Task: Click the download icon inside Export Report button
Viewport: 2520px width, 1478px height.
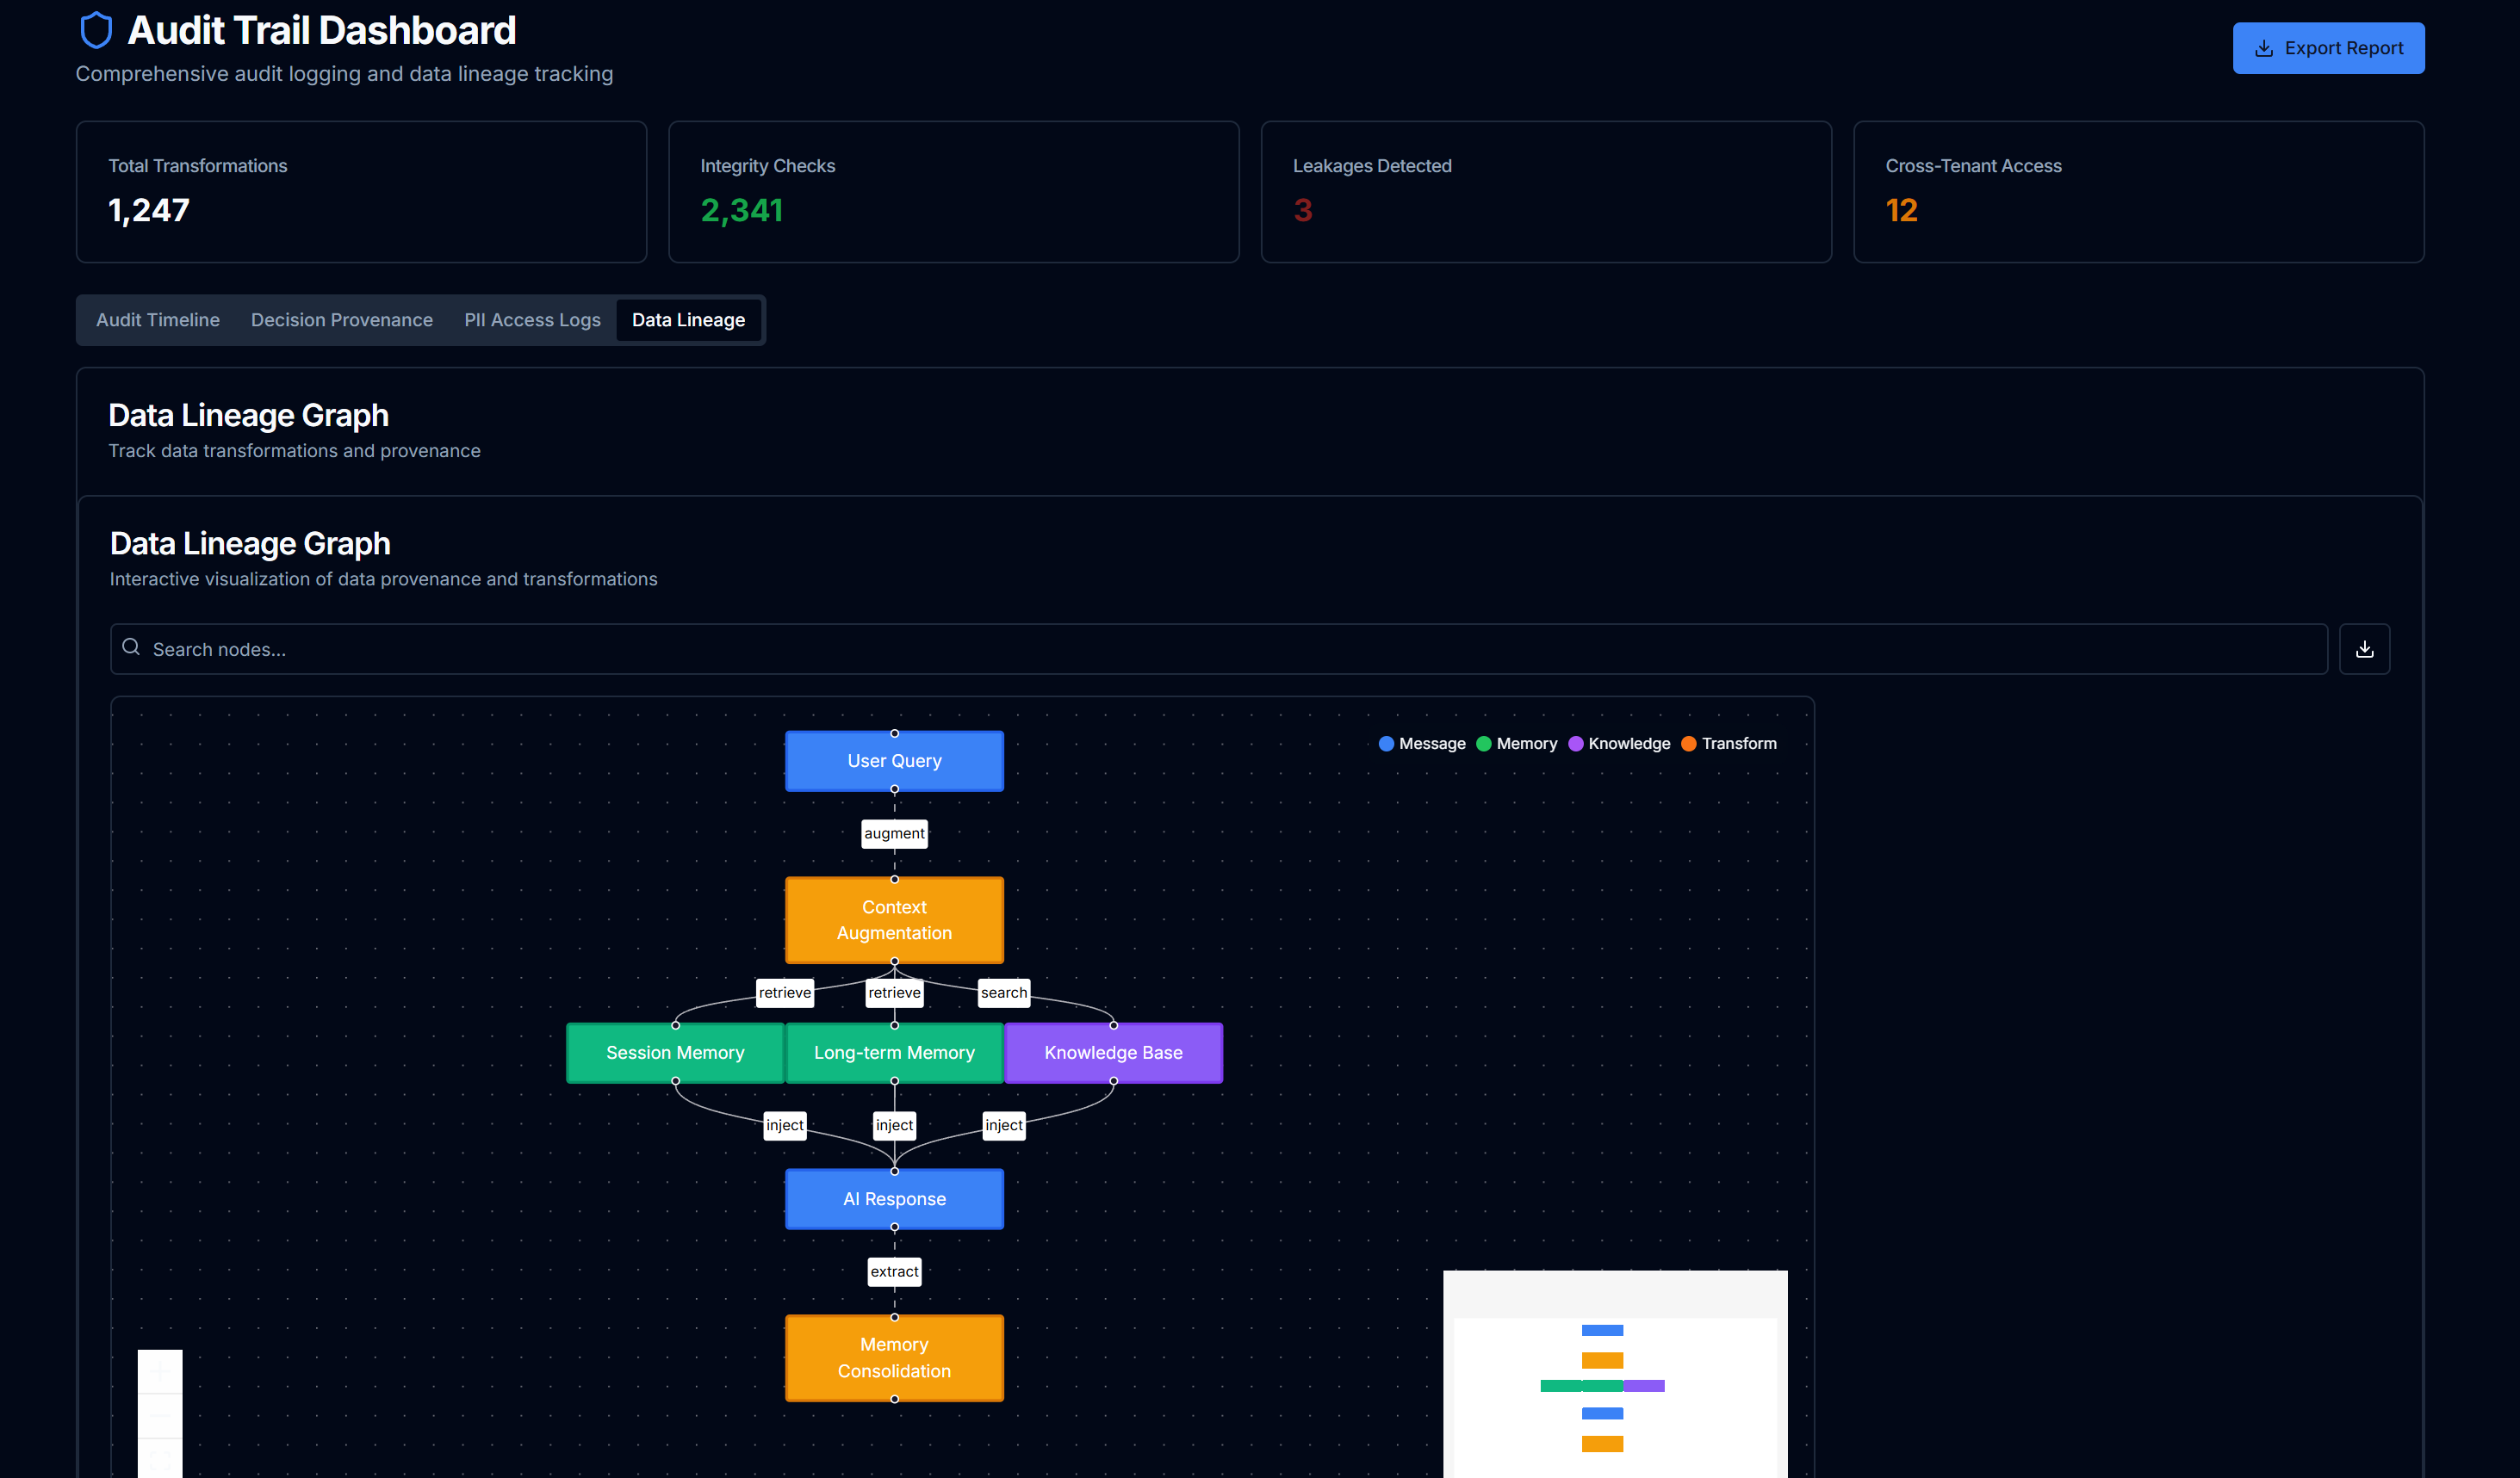Action: (2264, 48)
